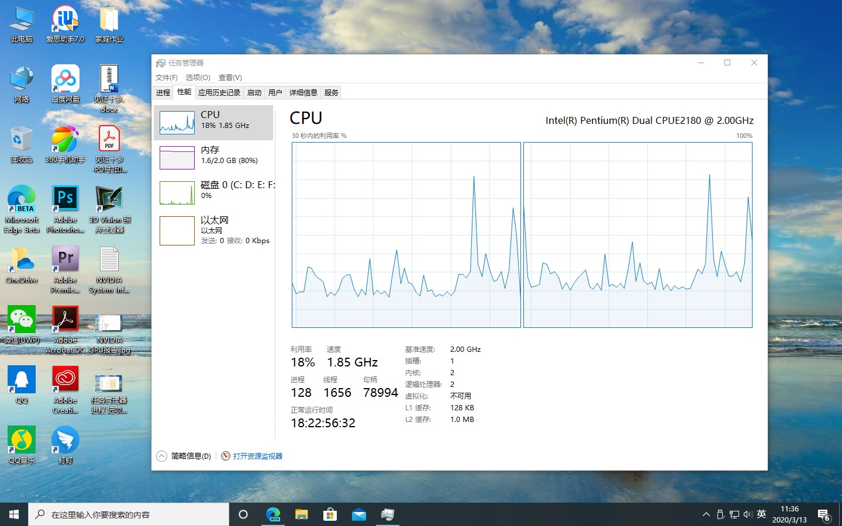Open Cortana circle button on taskbar
The height and width of the screenshot is (526, 842).
[x=243, y=514]
